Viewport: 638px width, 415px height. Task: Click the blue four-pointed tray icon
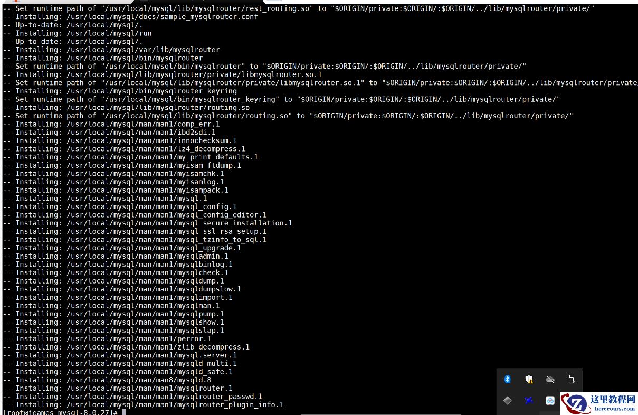pos(529,401)
